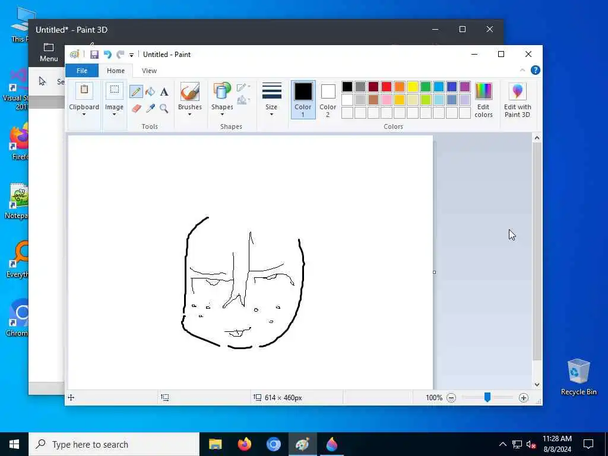This screenshot has height=456, width=608.
Task: Click the Undo arrow in Paint title bar
Action: coord(107,55)
